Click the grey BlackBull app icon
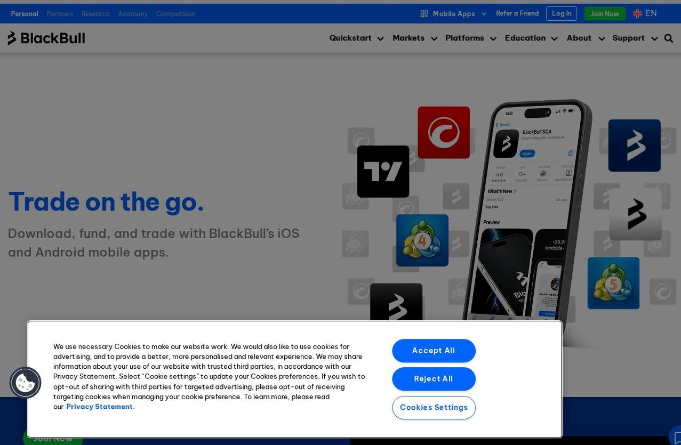The width and height of the screenshot is (681, 445). click(x=636, y=214)
